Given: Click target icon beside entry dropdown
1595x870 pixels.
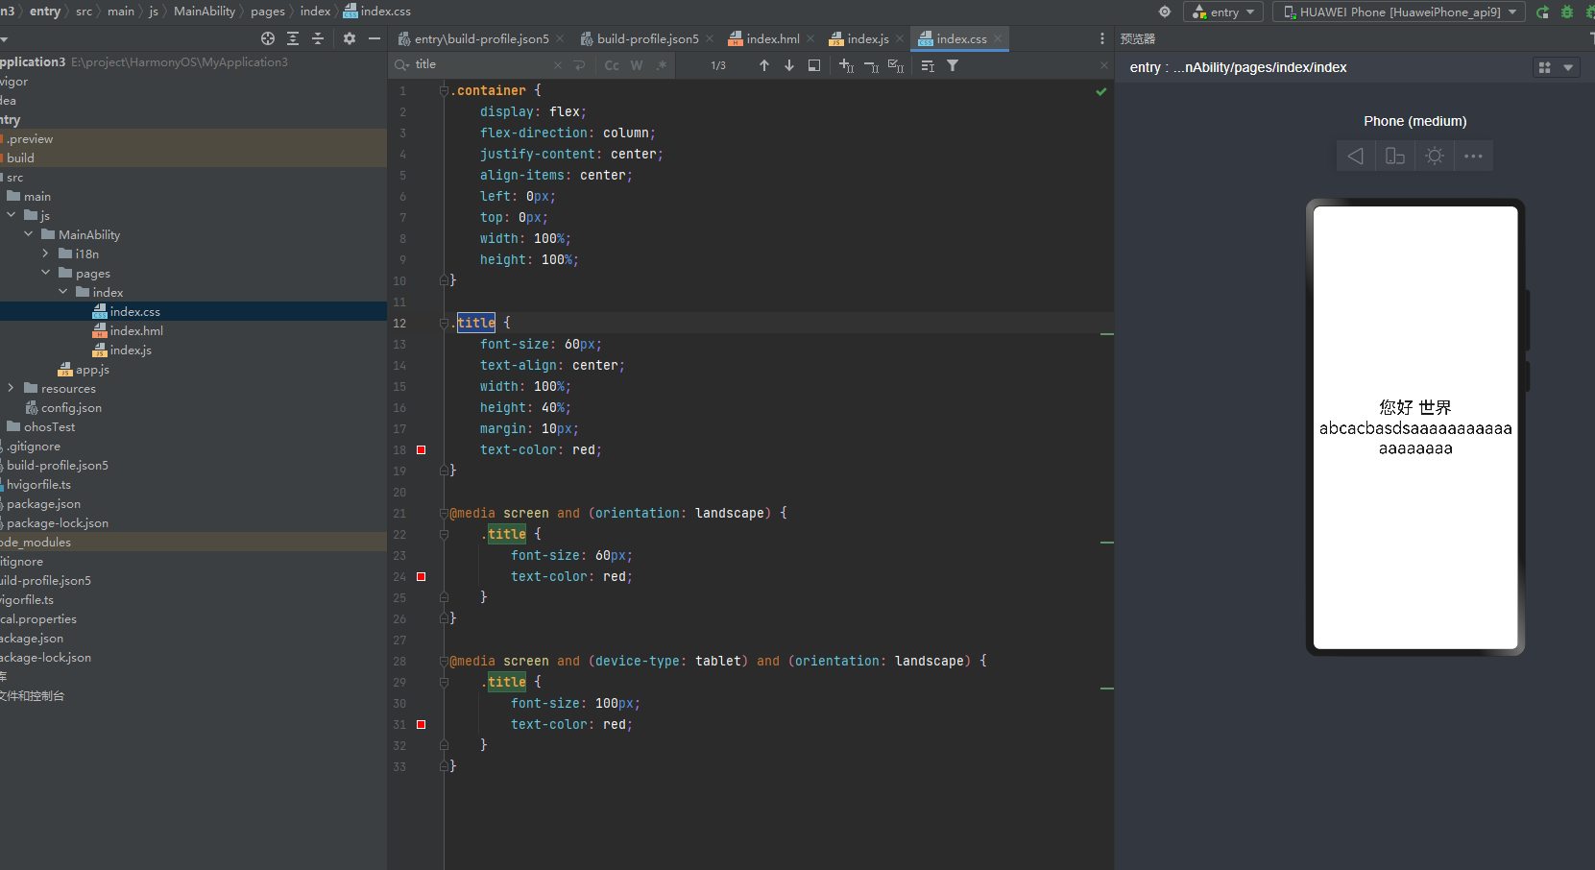Looking at the screenshot, I should pos(1165,12).
